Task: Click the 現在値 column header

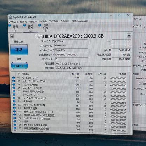Action: [x=75, y=74]
